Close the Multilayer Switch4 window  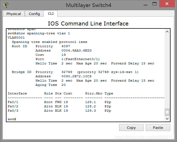167,4
